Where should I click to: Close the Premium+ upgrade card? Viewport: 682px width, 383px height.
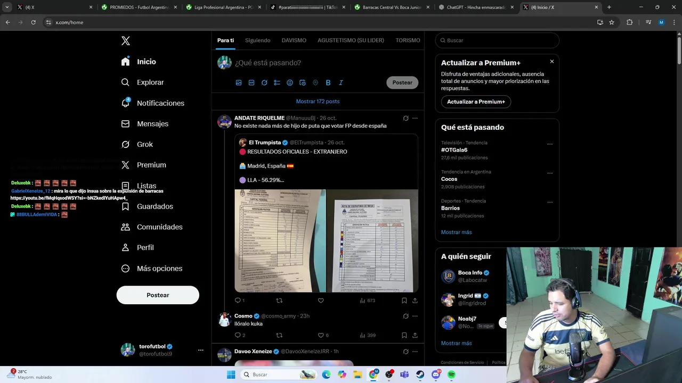[x=552, y=62]
